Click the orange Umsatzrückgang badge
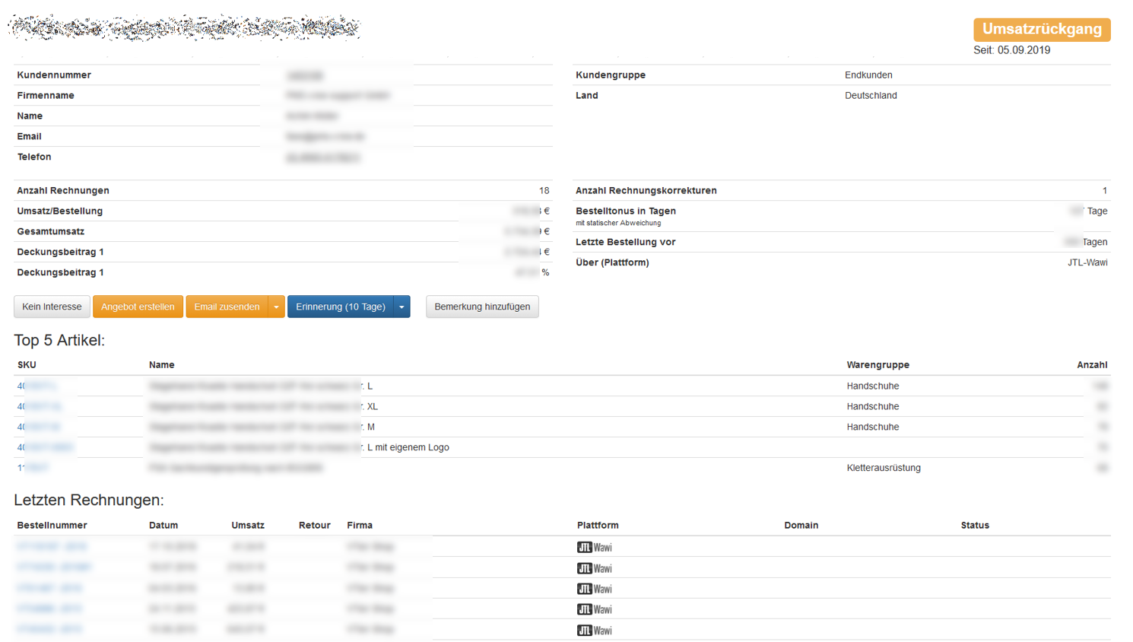This screenshot has width=1133, height=642. (1042, 29)
